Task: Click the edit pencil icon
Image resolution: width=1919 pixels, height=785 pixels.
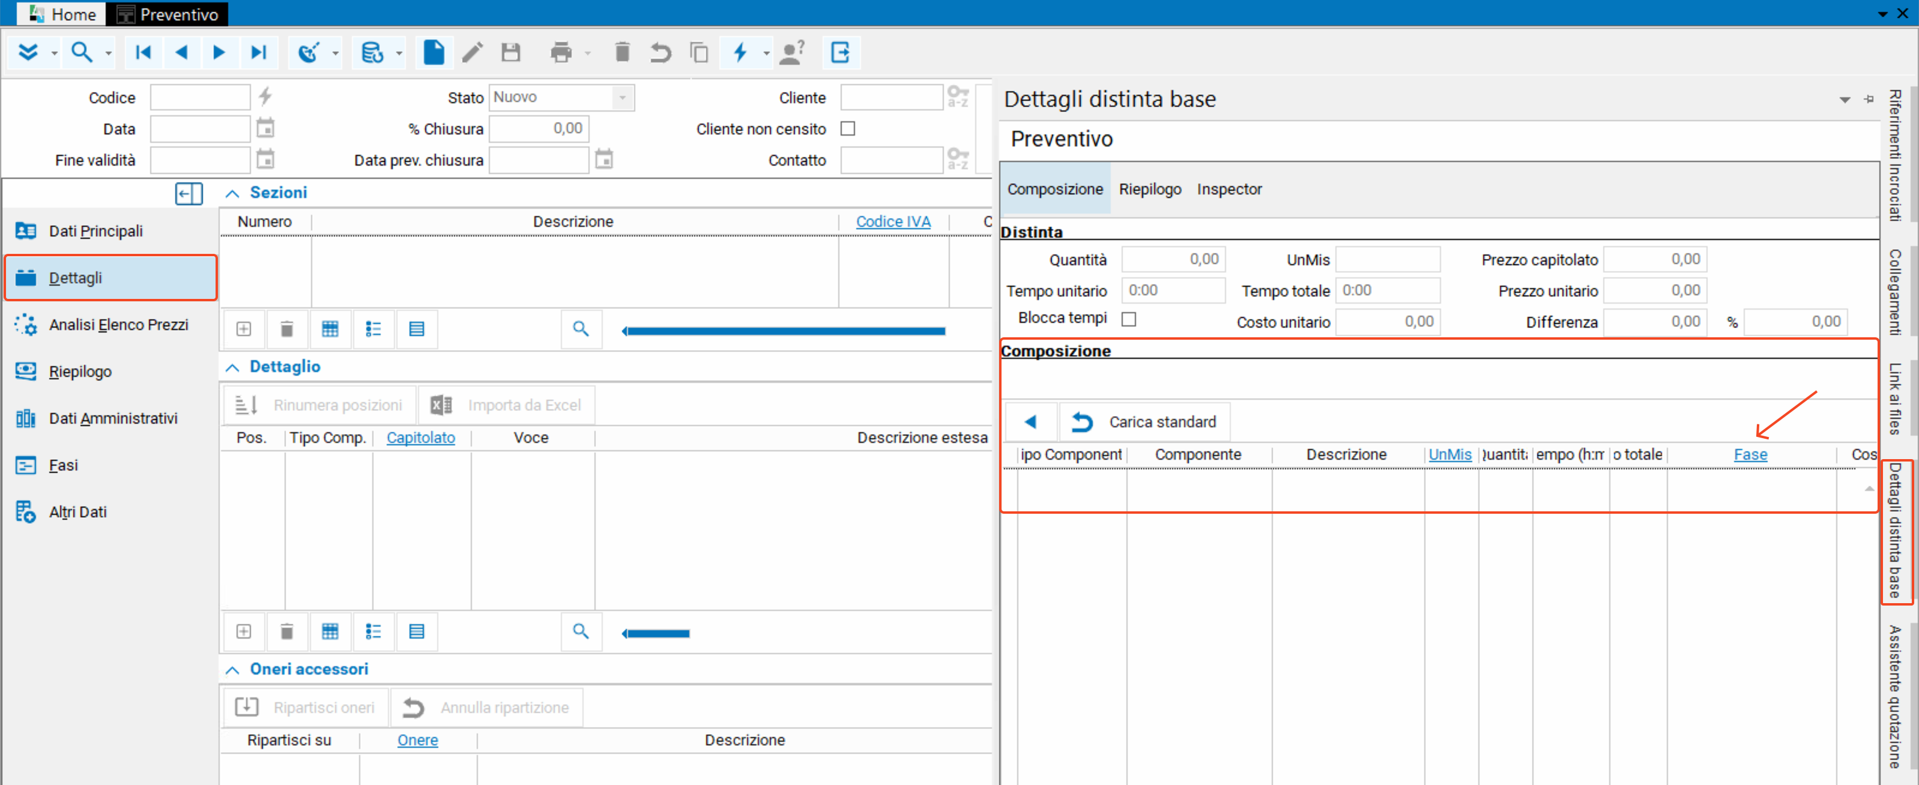Action: 473,52
